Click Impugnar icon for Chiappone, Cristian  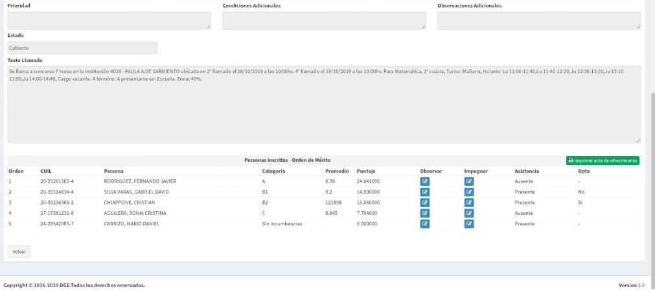click(x=469, y=203)
